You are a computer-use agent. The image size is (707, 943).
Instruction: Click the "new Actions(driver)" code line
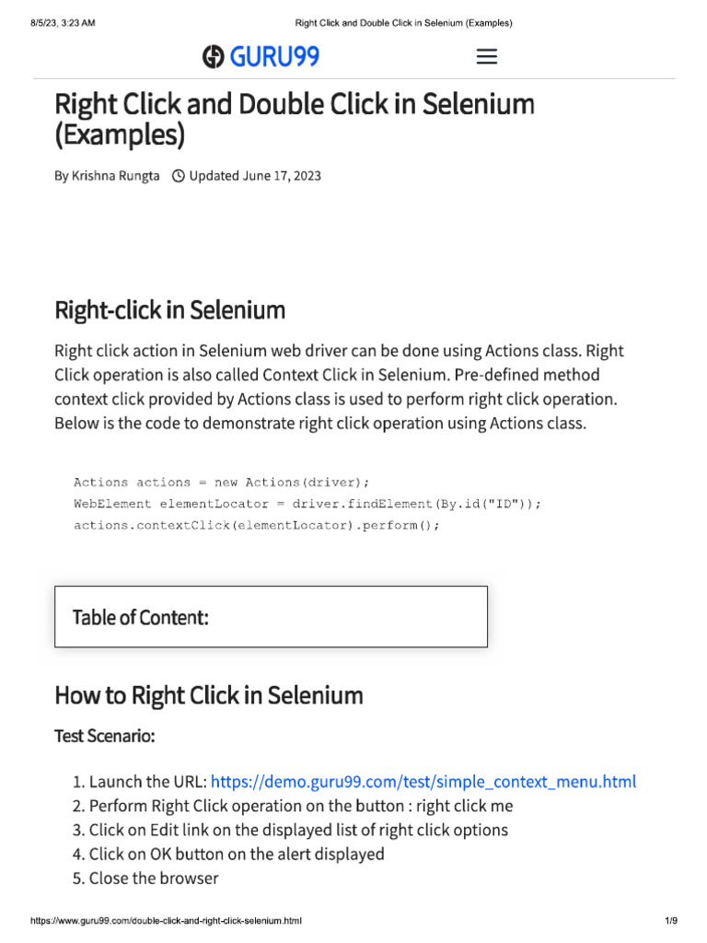[221, 482]
